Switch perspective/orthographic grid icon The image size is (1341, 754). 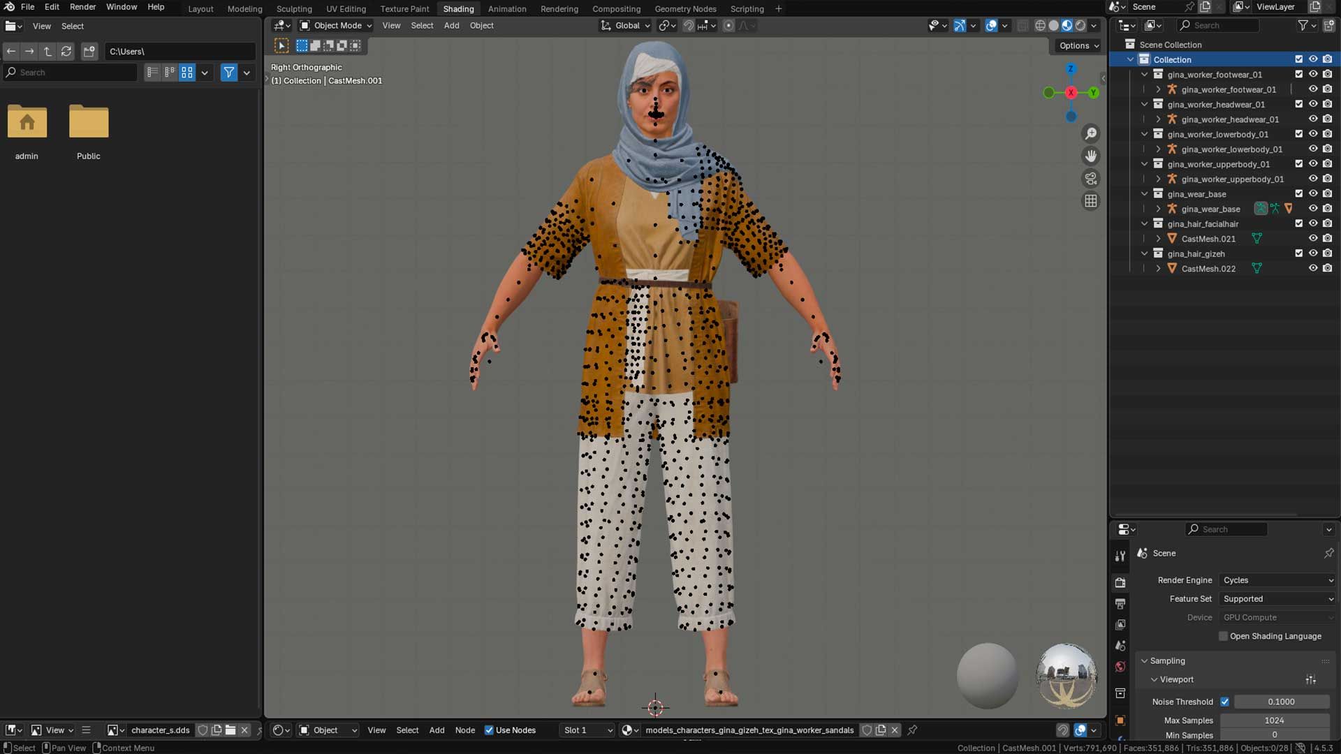[1090, 201]
